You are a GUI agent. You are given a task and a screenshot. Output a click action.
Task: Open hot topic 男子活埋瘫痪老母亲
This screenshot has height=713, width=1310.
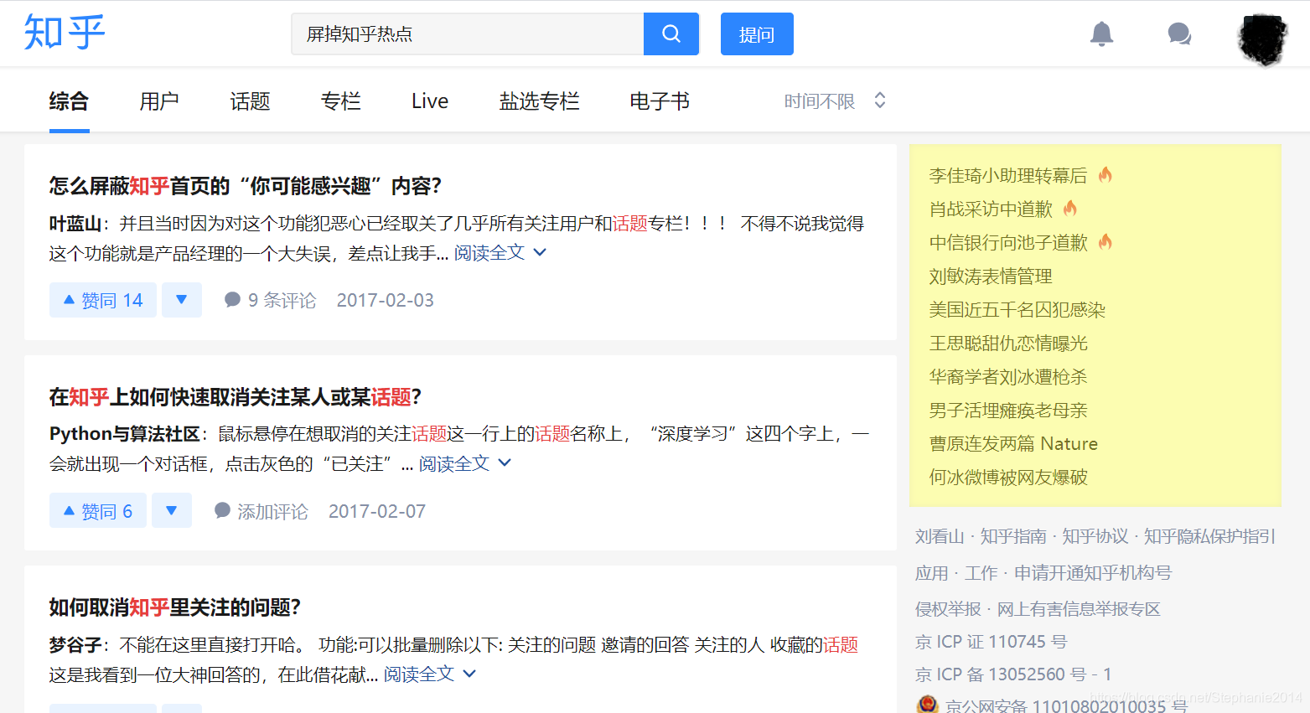point(1008,410)
